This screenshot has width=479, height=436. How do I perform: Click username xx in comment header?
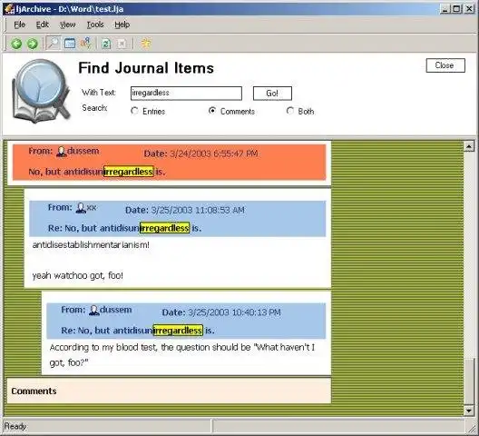(x=92, y=208)
